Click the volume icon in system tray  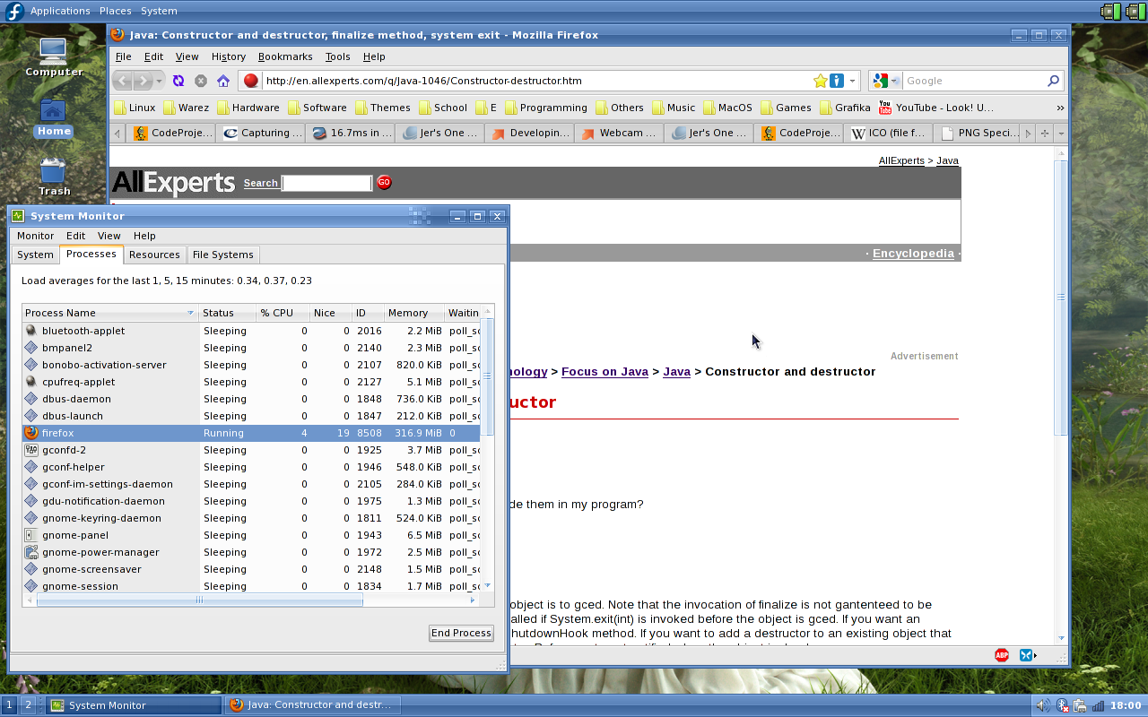click(x=1043, y=705)
